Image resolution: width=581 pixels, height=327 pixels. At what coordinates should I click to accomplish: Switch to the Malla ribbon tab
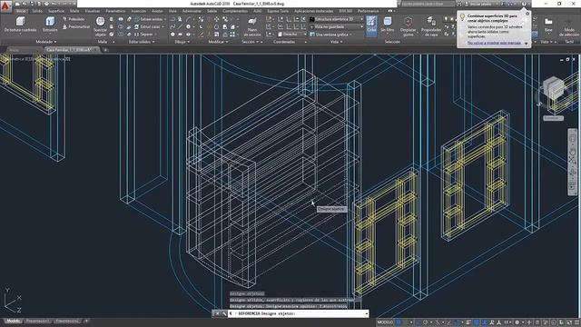pyautogui.click(x=74, y=11)
